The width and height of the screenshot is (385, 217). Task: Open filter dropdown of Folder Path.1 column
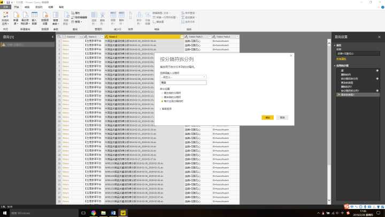tap(210, 36)
